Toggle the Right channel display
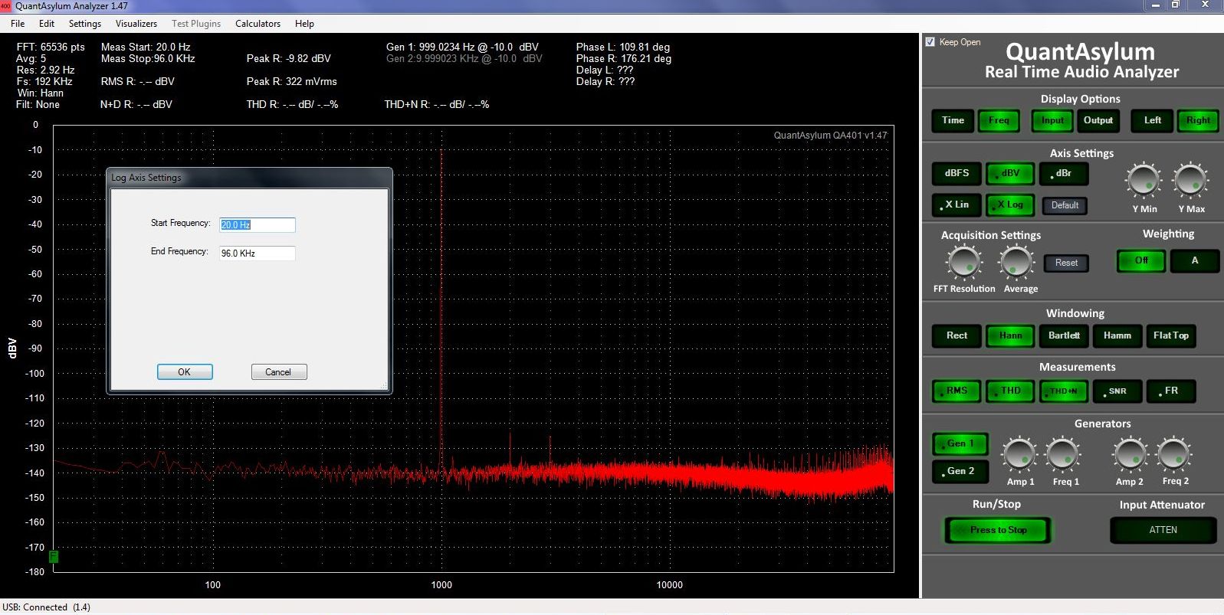1224x615 pixels. point(1198,120)
